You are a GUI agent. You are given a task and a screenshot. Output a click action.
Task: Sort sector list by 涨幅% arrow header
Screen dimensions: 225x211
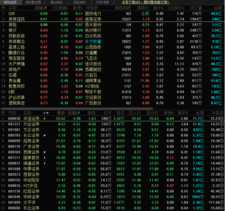pos(41,8)
